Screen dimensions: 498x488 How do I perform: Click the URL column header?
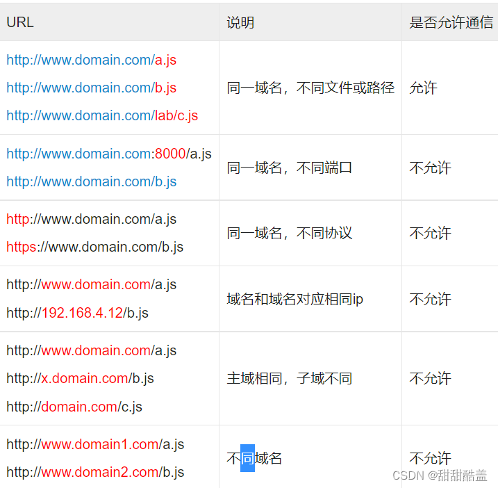click(20, 22)
